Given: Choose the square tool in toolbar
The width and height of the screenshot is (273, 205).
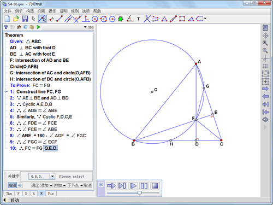Looking at the screenshot, I should coord(182,19).
